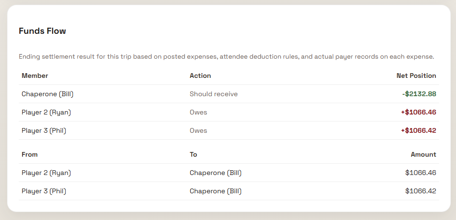This screenshot has height=220, width=456.
Task: Click the green -$2132.88 net position
Action: (419, 94)
